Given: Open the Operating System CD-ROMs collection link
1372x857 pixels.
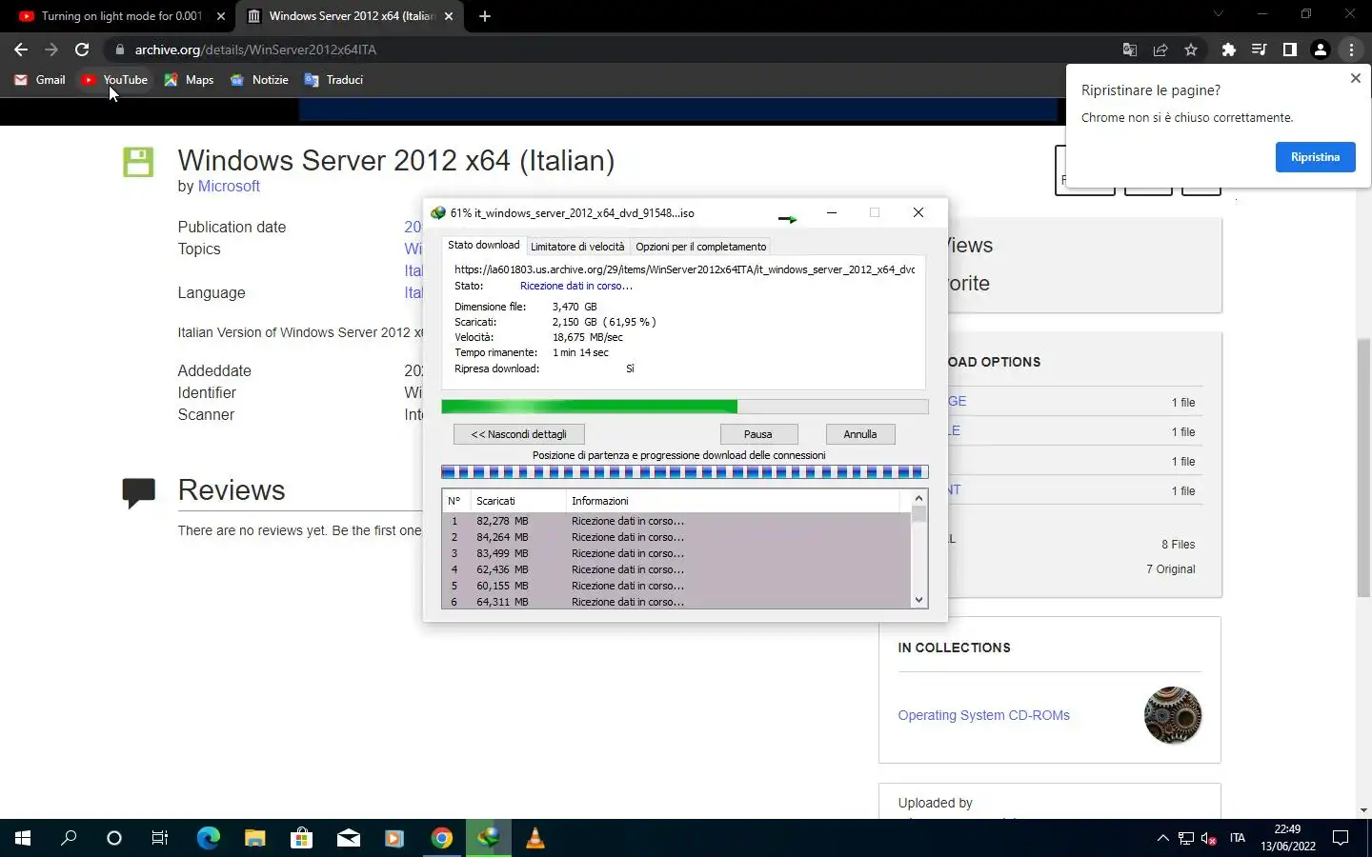Looking at the screenshot, I should pyautogui.click(x=983, y=715).
